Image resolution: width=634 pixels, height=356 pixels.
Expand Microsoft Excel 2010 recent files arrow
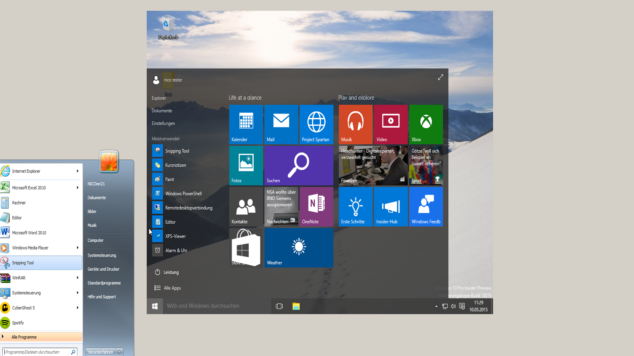point(78,188)
